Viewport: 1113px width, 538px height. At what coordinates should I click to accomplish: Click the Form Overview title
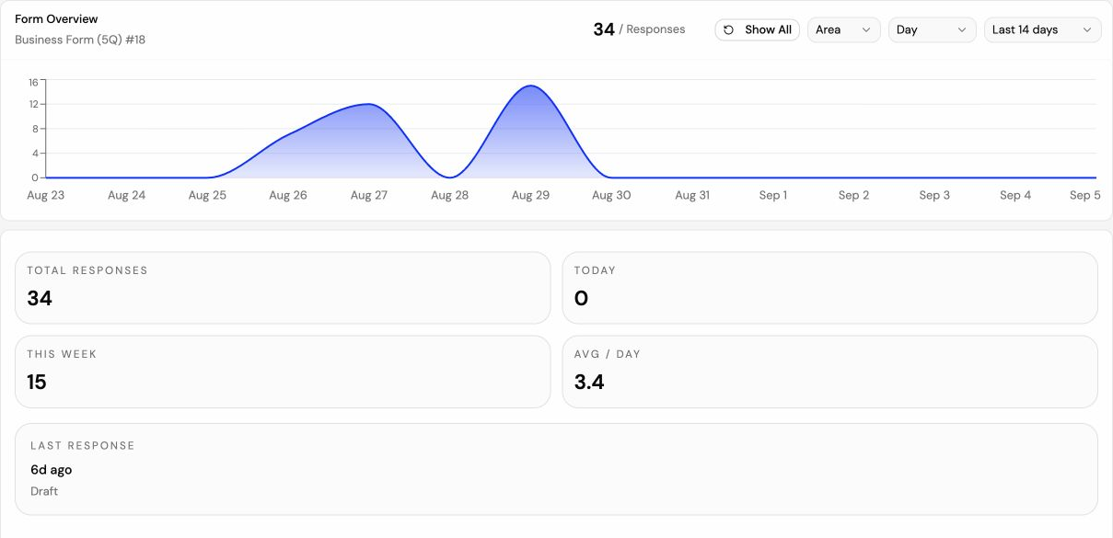pyautogui.click(x=56, y=18)
